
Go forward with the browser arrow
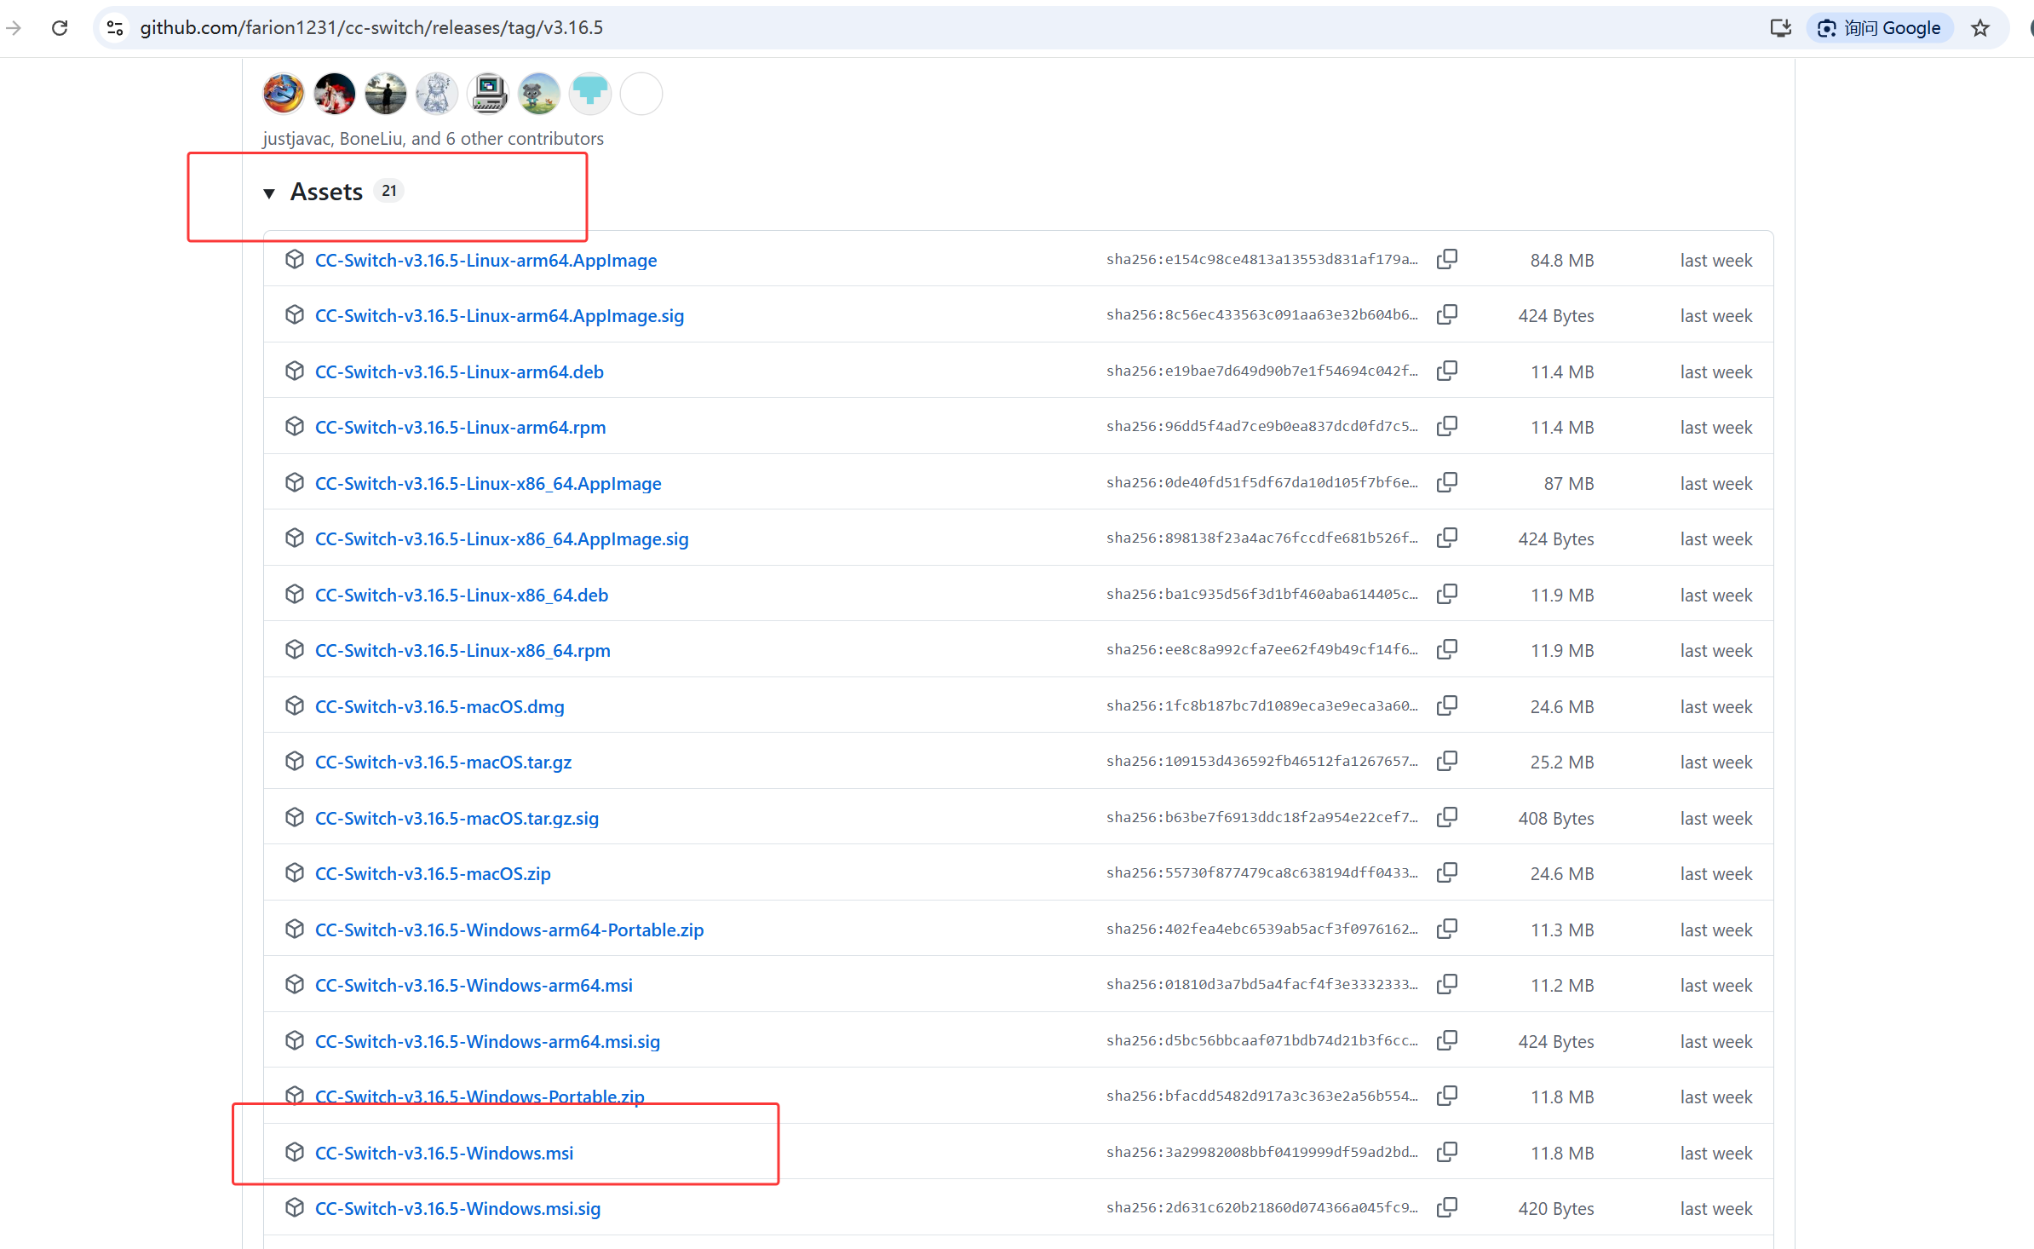(x=14, y=28)
